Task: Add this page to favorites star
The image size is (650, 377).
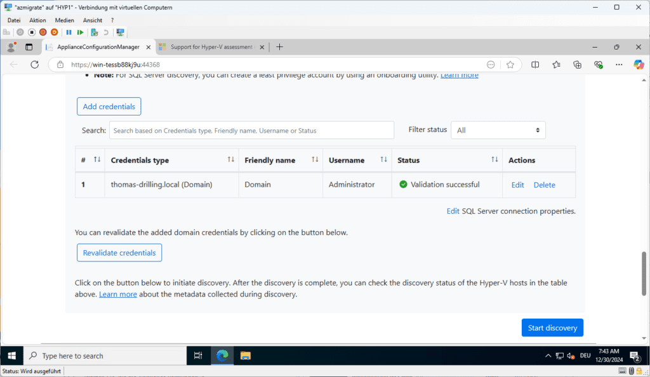Action: coord(510,65)
